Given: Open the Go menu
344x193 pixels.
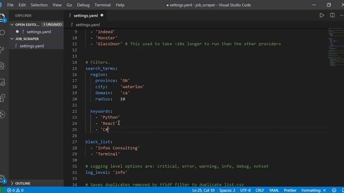Looking at the screenshot, I should 69,5.
